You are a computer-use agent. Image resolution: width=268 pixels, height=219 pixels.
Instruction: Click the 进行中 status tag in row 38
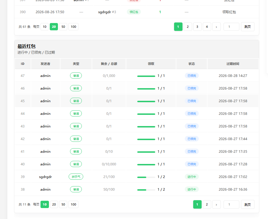coord(192,189)
